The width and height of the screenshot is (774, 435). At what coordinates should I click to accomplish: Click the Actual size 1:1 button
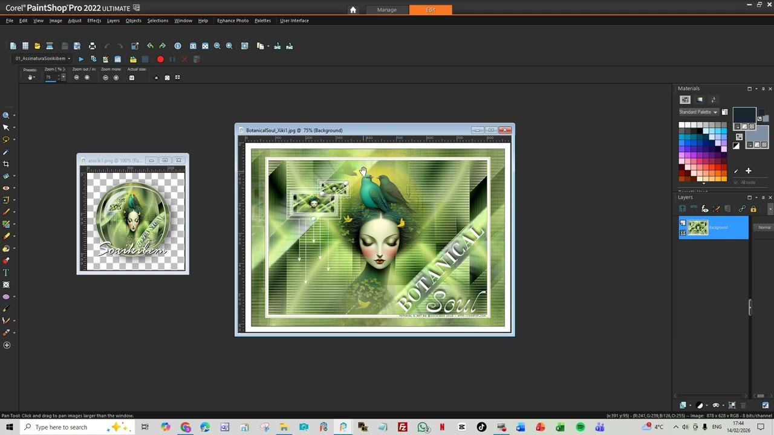131,77
